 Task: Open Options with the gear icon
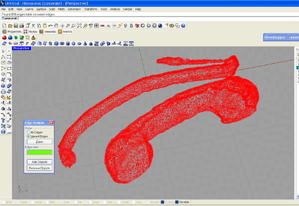click(171, 25)
